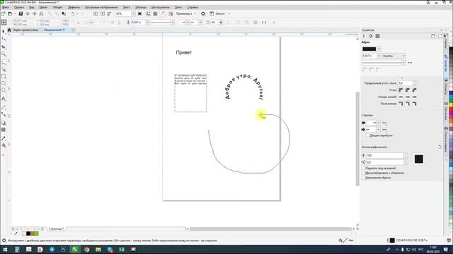Select the first mitered Corners option
Image resolution: width=453 pixels, height=254 pixels.
401,90
